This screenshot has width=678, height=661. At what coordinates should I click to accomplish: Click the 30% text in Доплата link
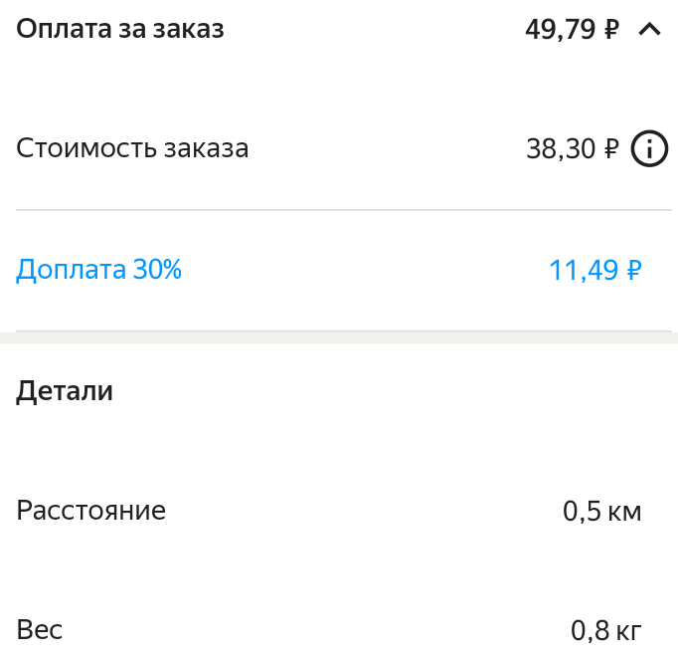coord(157,270)
